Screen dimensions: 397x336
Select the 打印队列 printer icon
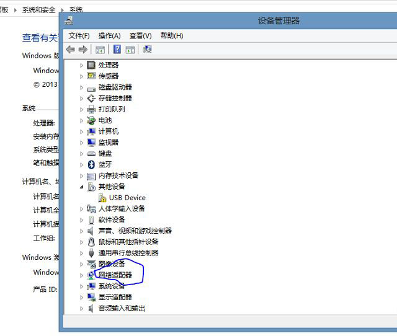pos(91,109)
